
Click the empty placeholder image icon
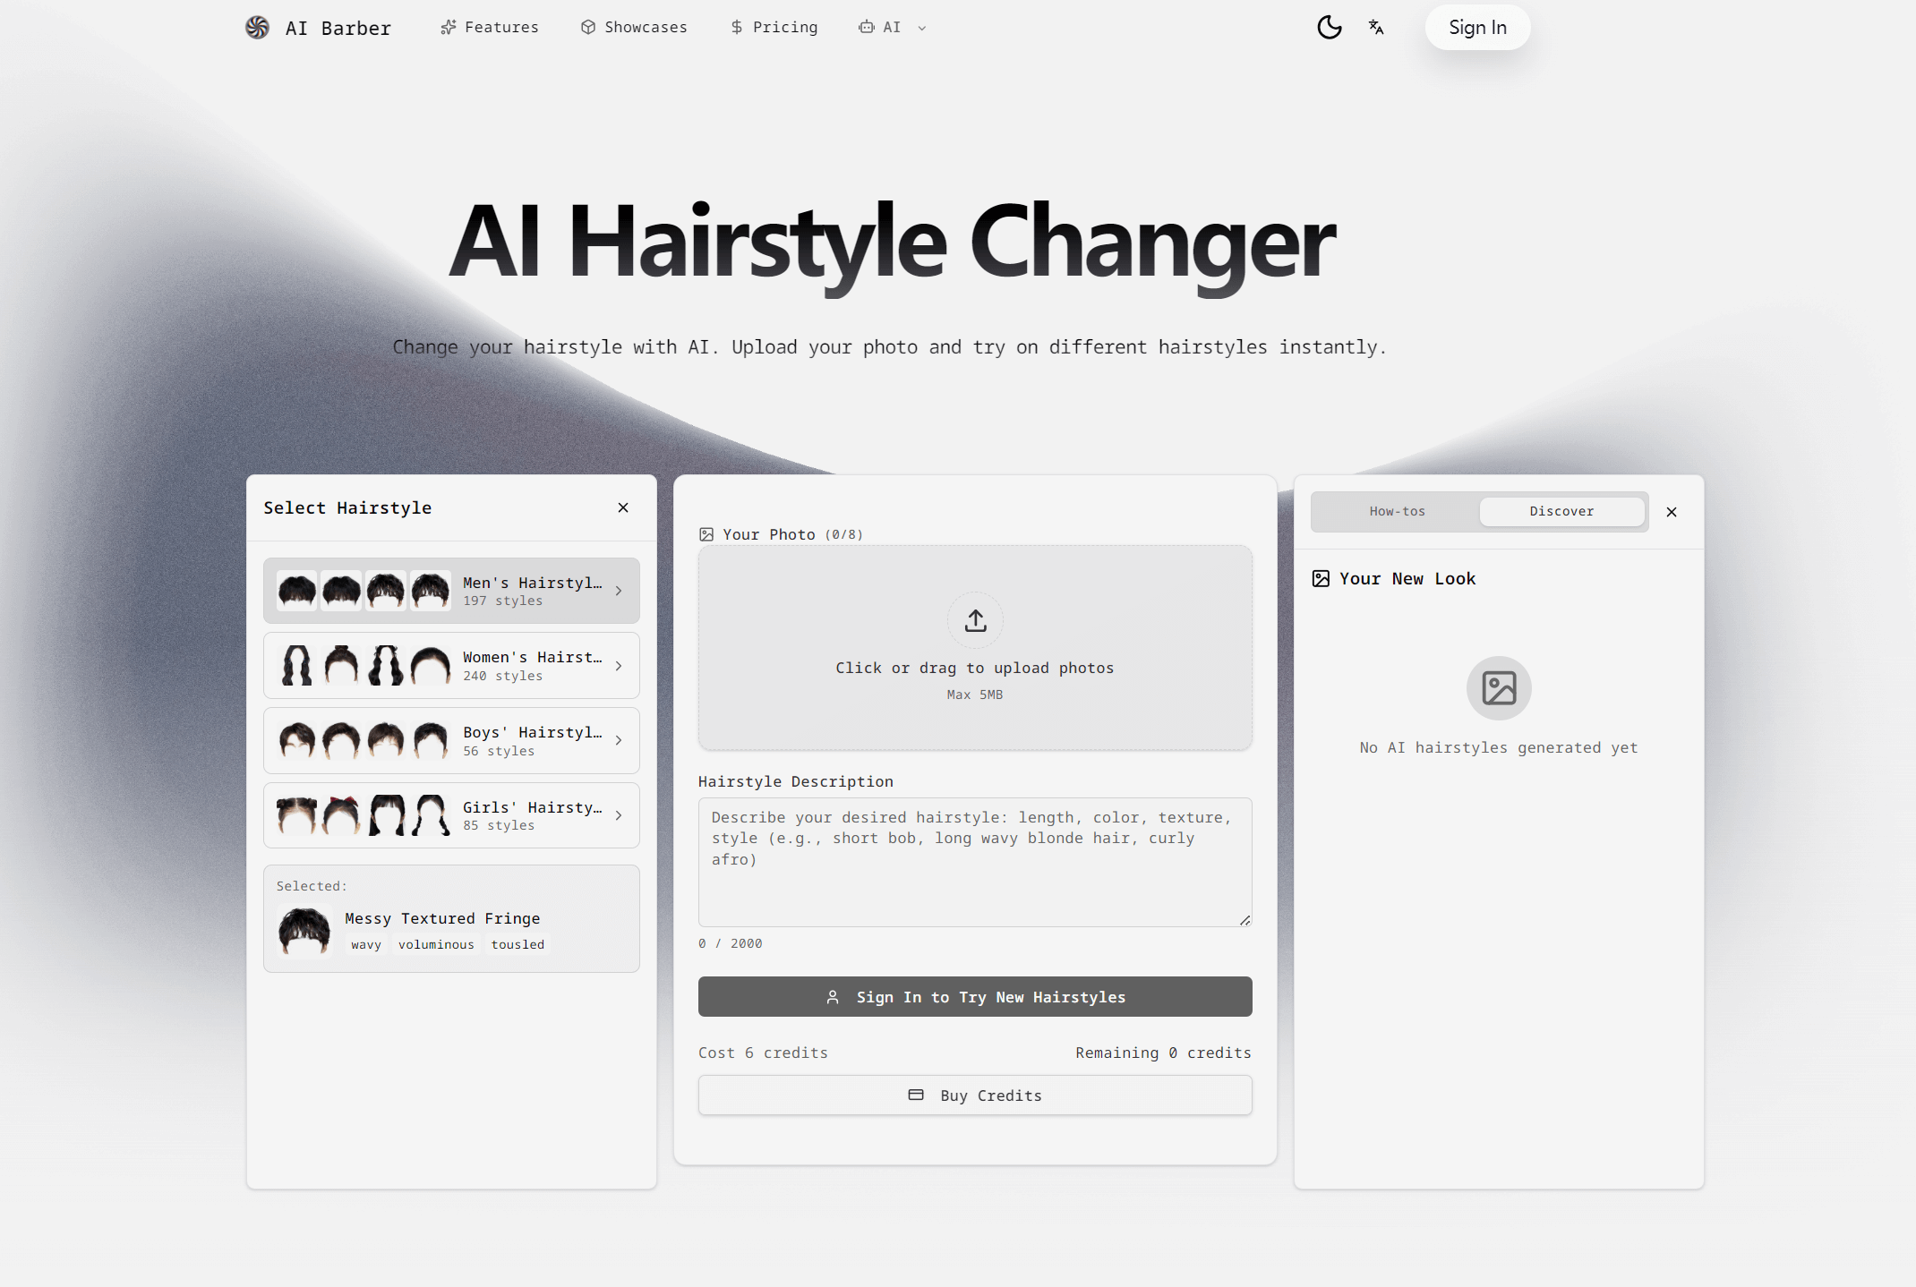point(1499,688)
